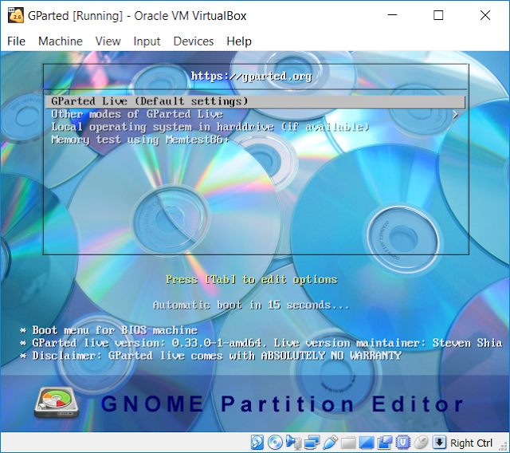Image resolution: width=510 pixels, height=453 pixels.
Task: Select Other modes of GParted Live
Action: (x=137, y=114)
